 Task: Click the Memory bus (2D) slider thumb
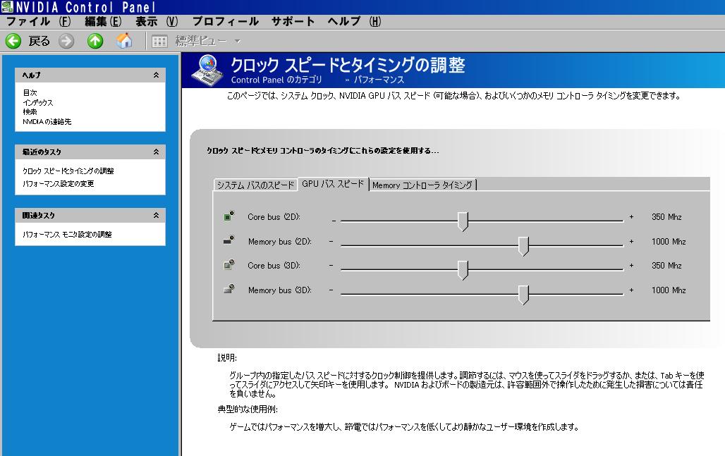(x=523, y=246)
